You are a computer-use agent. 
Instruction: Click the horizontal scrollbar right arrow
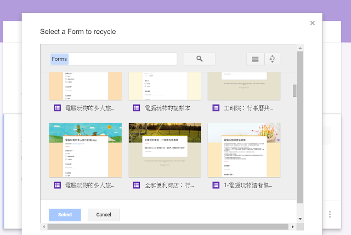(x=292, y=227)
